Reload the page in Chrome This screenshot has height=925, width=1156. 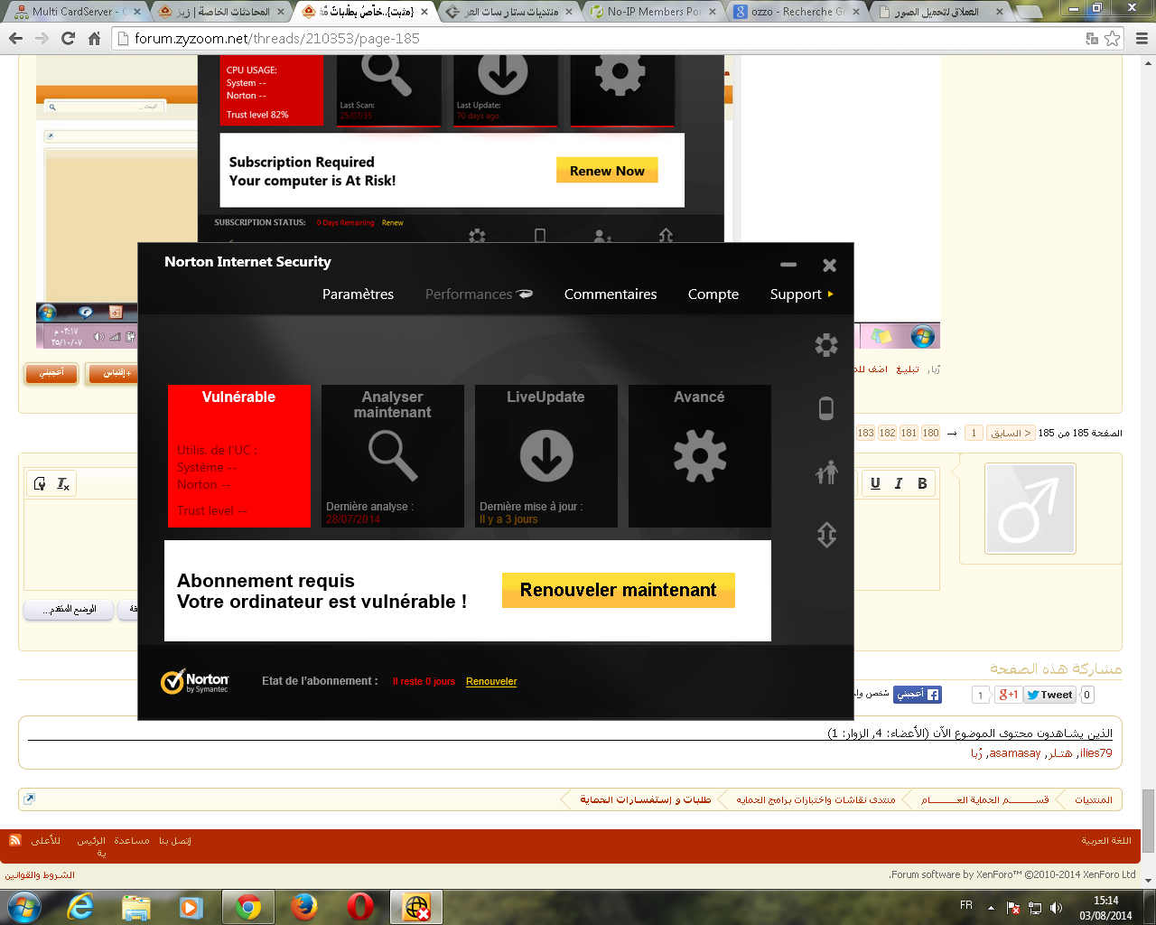(68, 39)
